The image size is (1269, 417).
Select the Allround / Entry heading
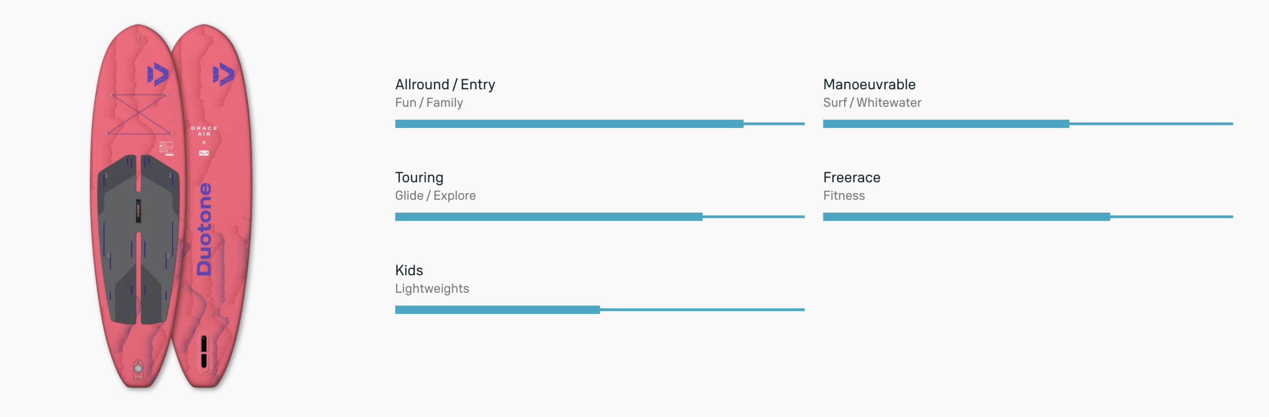445,84
